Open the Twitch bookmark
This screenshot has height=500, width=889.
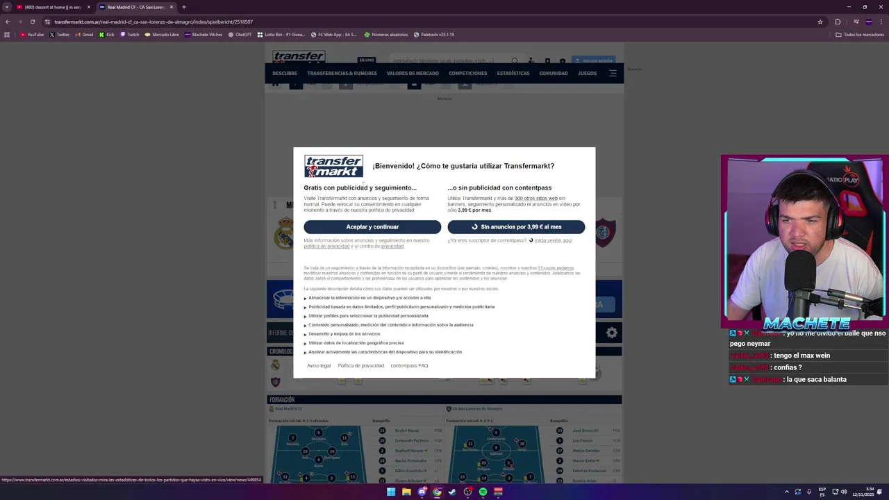tap(130, 34)
